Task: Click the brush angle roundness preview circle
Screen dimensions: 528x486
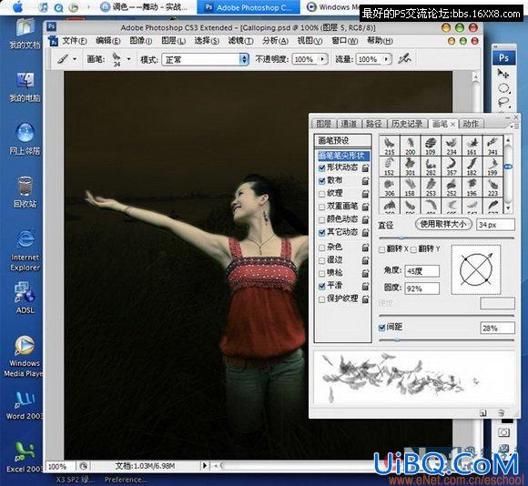Action: [476, 270]
